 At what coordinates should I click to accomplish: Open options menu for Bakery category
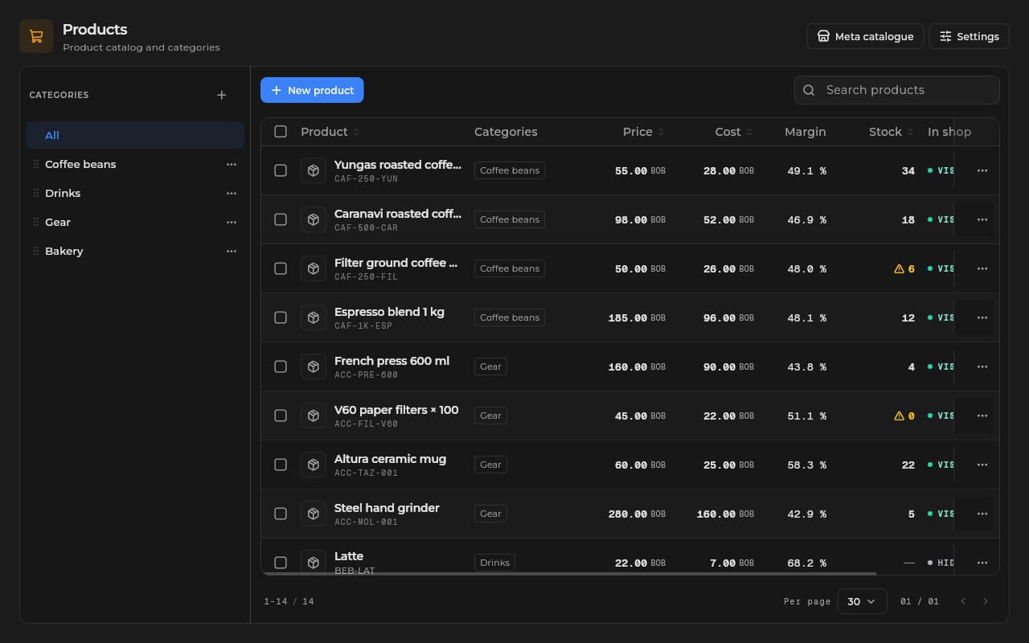[232, 251]
